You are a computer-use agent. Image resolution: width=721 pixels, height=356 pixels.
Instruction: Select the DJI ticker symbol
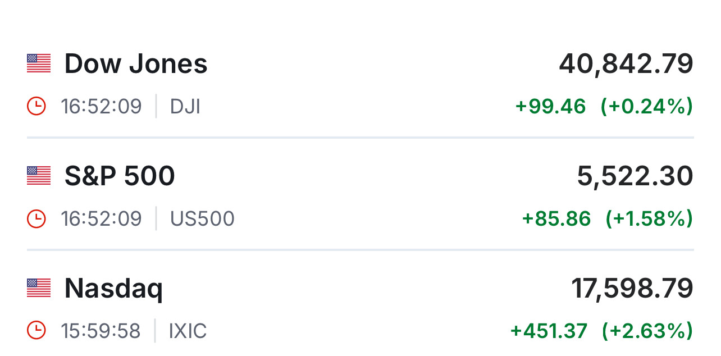point(185,106)
